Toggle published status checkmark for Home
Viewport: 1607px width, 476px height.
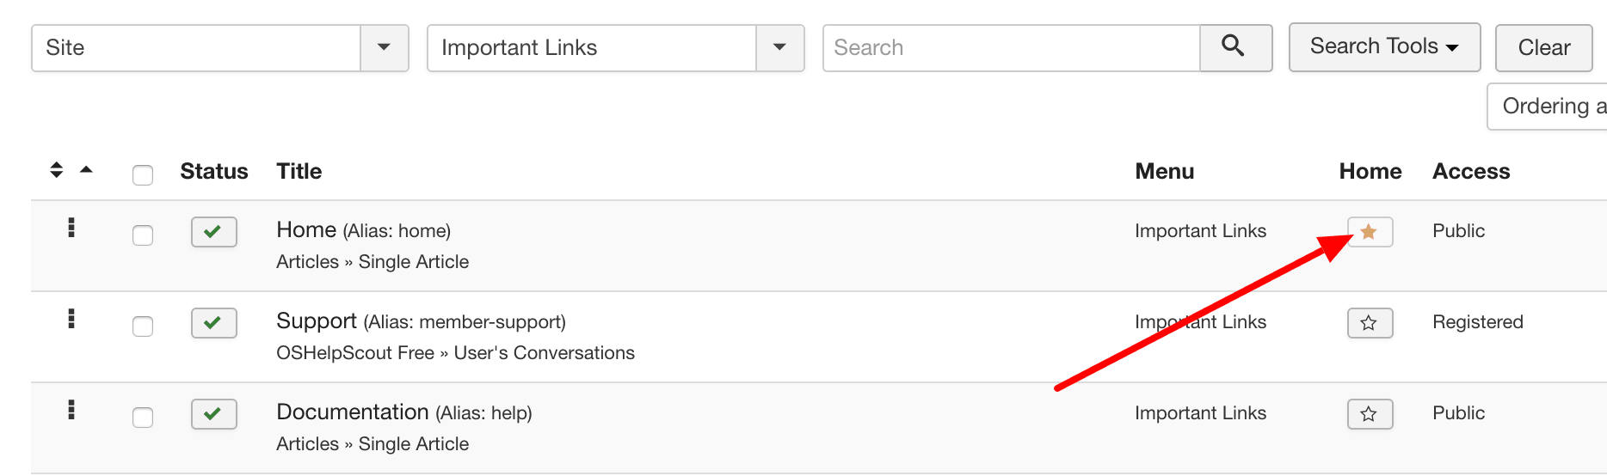213,232
